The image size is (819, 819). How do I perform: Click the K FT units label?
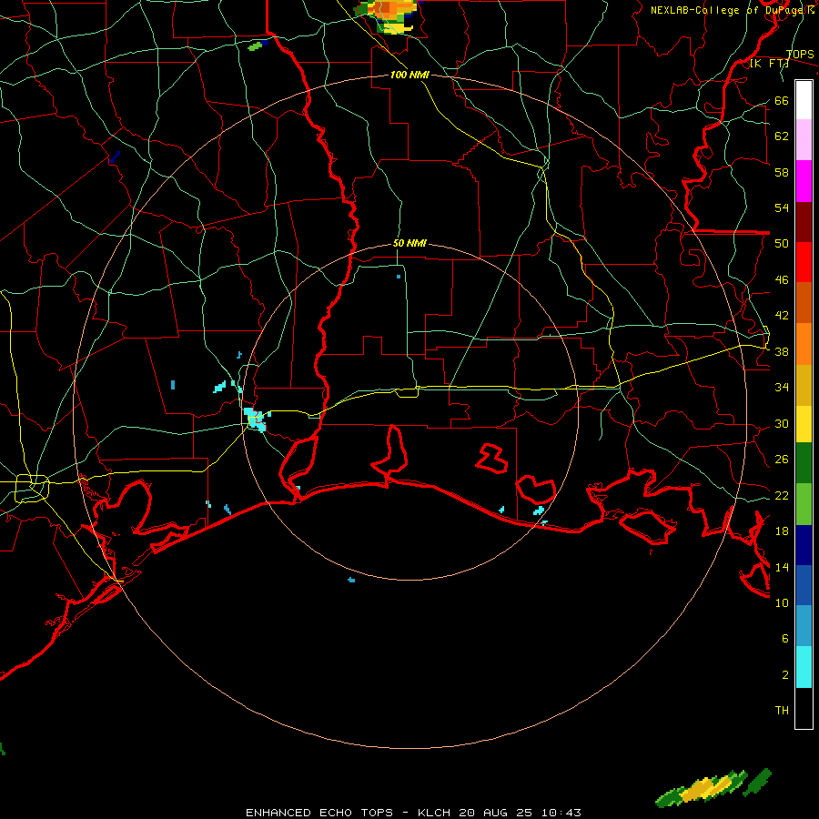coord(770,63)
